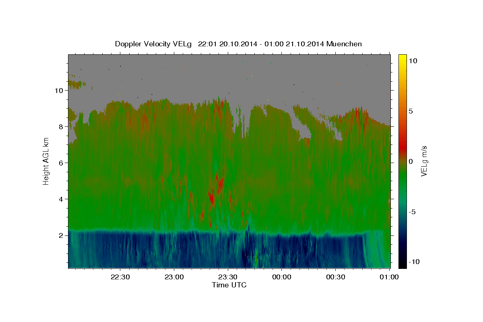Click the colorbar tick label 0

point(411,161)
